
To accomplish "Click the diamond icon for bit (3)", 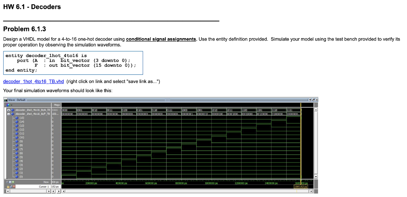I will pos(17,165).
